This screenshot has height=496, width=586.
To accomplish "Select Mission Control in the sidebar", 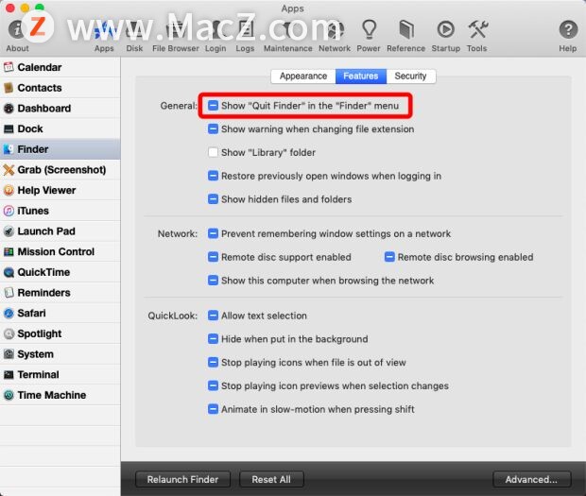I will (x=60, y=251).
